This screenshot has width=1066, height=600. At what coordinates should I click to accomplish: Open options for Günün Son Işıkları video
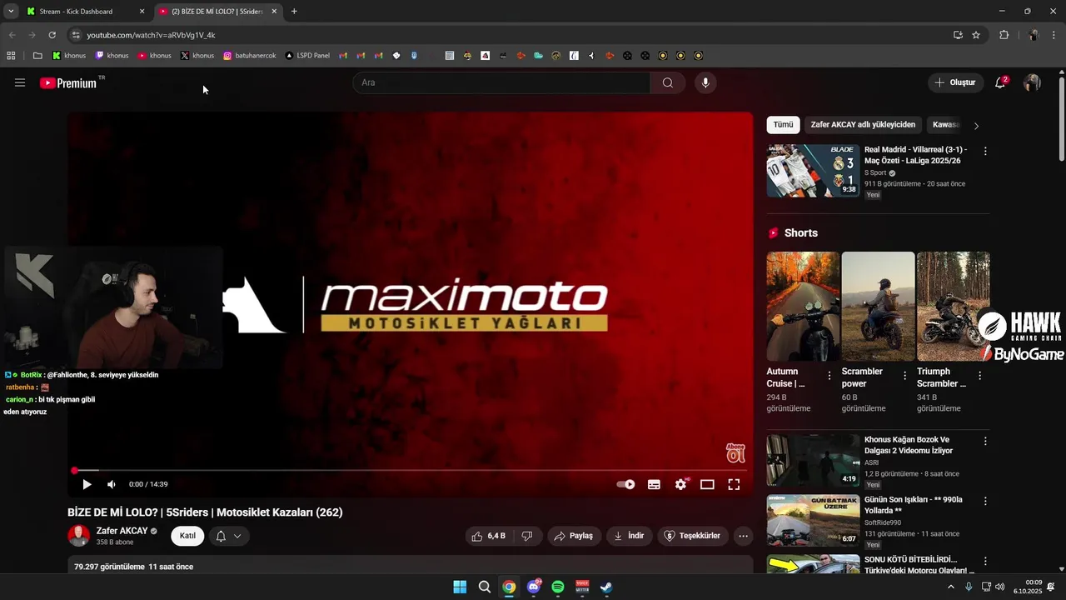pos(985,502)
